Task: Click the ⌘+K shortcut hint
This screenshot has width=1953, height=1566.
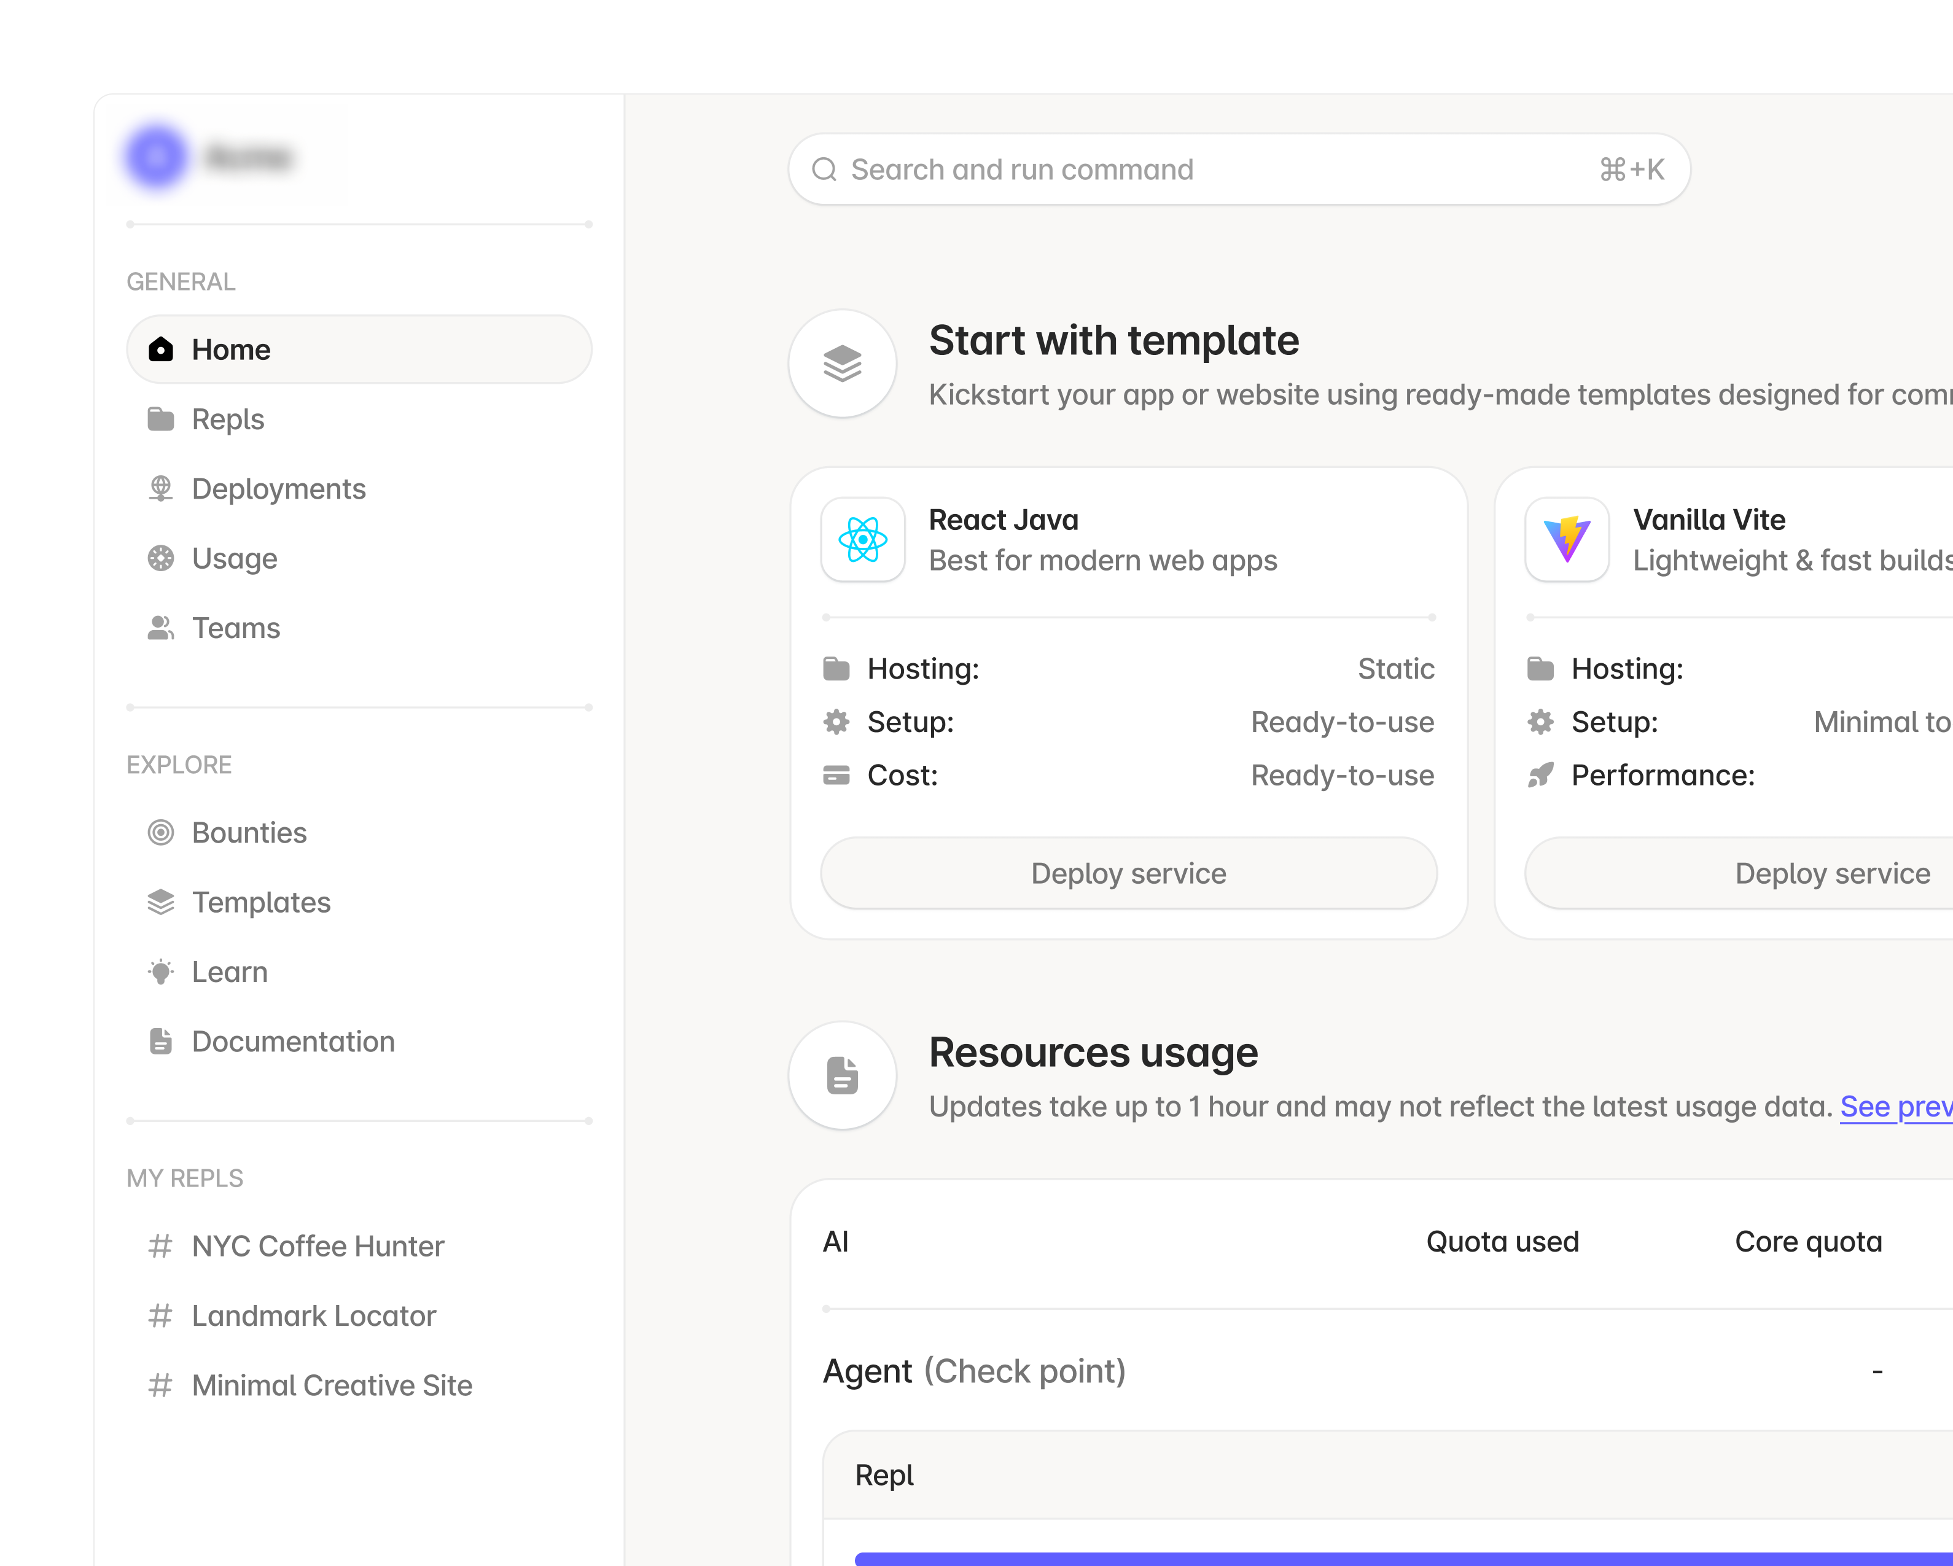Action: coord(1632,169)
